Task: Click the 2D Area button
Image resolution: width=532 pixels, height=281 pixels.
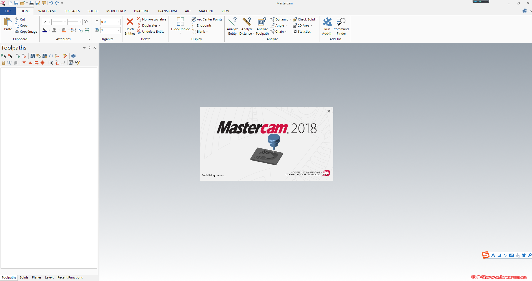Action: pyautogui.click(x=302, y=25)
